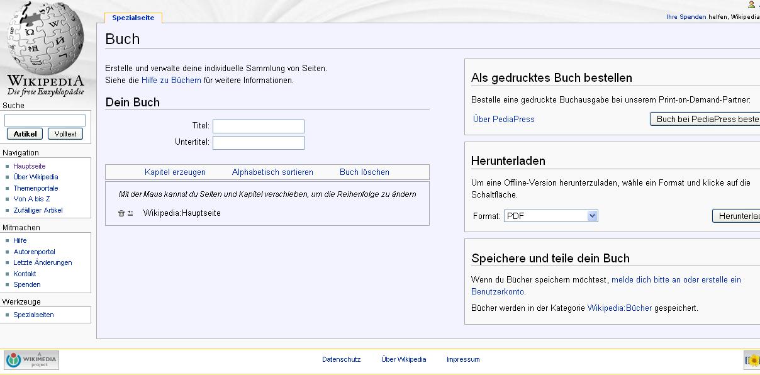Click the MediaWiki sunflower icon in footer

(x=752, y=360)
